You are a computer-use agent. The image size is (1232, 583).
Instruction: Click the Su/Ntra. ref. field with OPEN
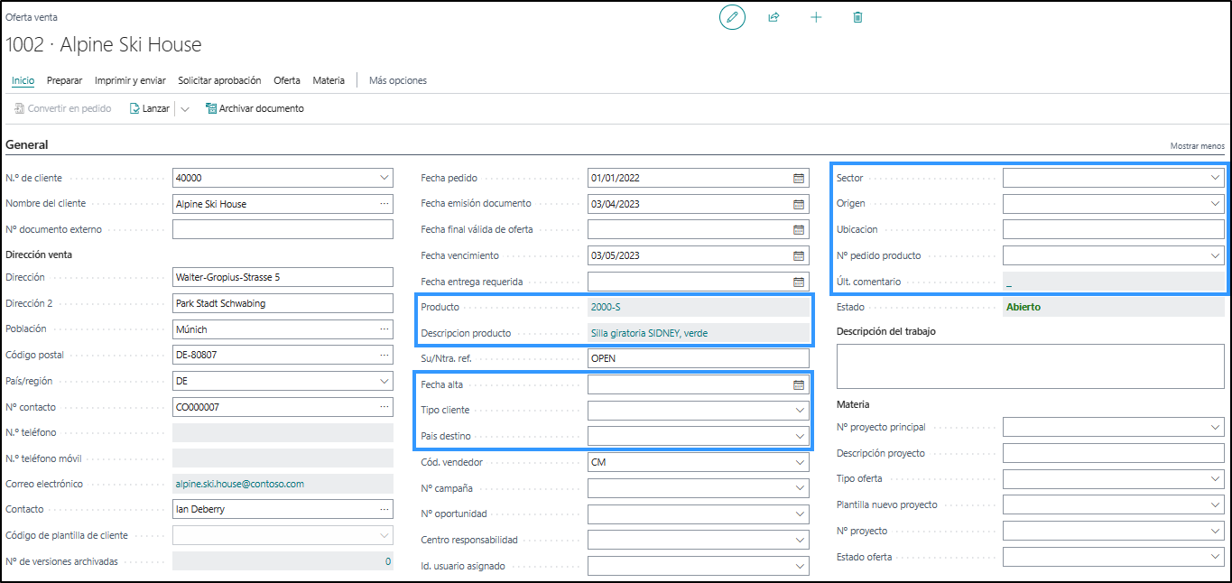pos(699,358)
